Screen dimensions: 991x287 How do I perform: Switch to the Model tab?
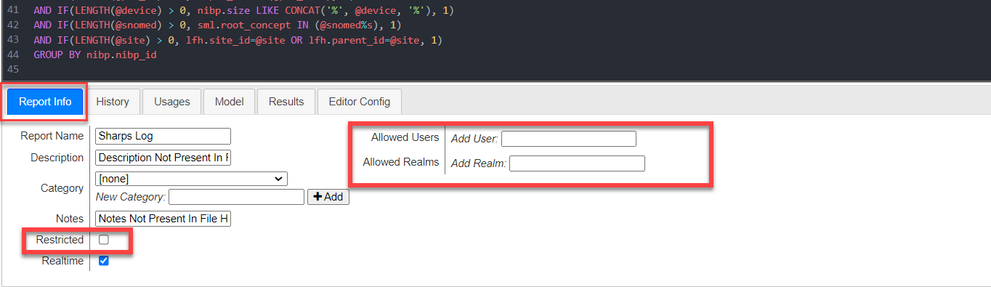point(229,102)
